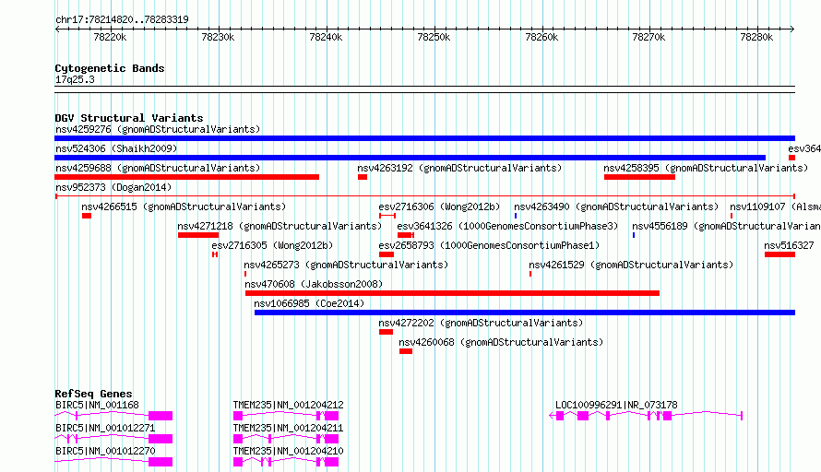Click TMEM235|NM_001204210 transcript label
Image resolution: width=821 pixels, height=472 pixels.
[x=289, y=451]
